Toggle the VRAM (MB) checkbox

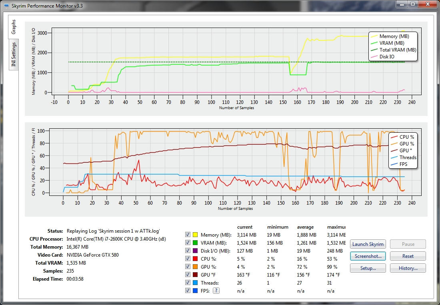click(x=188, y=243)
